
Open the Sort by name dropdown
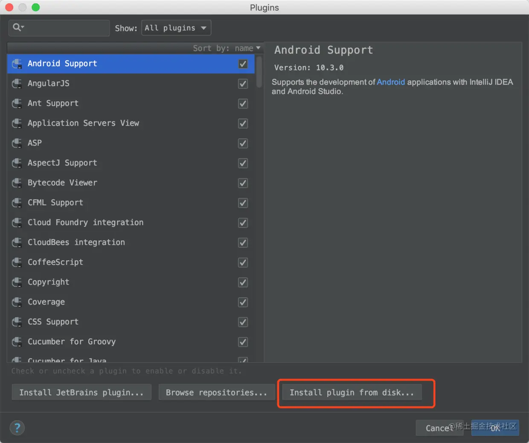tap(226, 48)
